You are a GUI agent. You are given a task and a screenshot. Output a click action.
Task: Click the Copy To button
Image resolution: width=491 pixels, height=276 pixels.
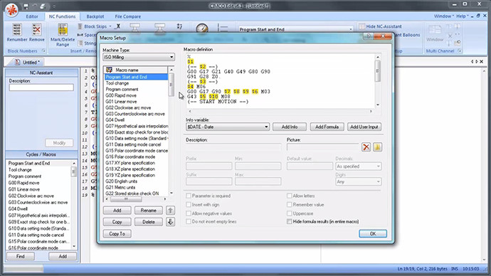[x=117, y=234]
